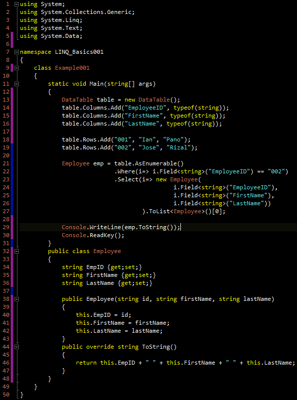Click the void keyword
The width and height of the screenshot is (297, 400).
(79, 84)
